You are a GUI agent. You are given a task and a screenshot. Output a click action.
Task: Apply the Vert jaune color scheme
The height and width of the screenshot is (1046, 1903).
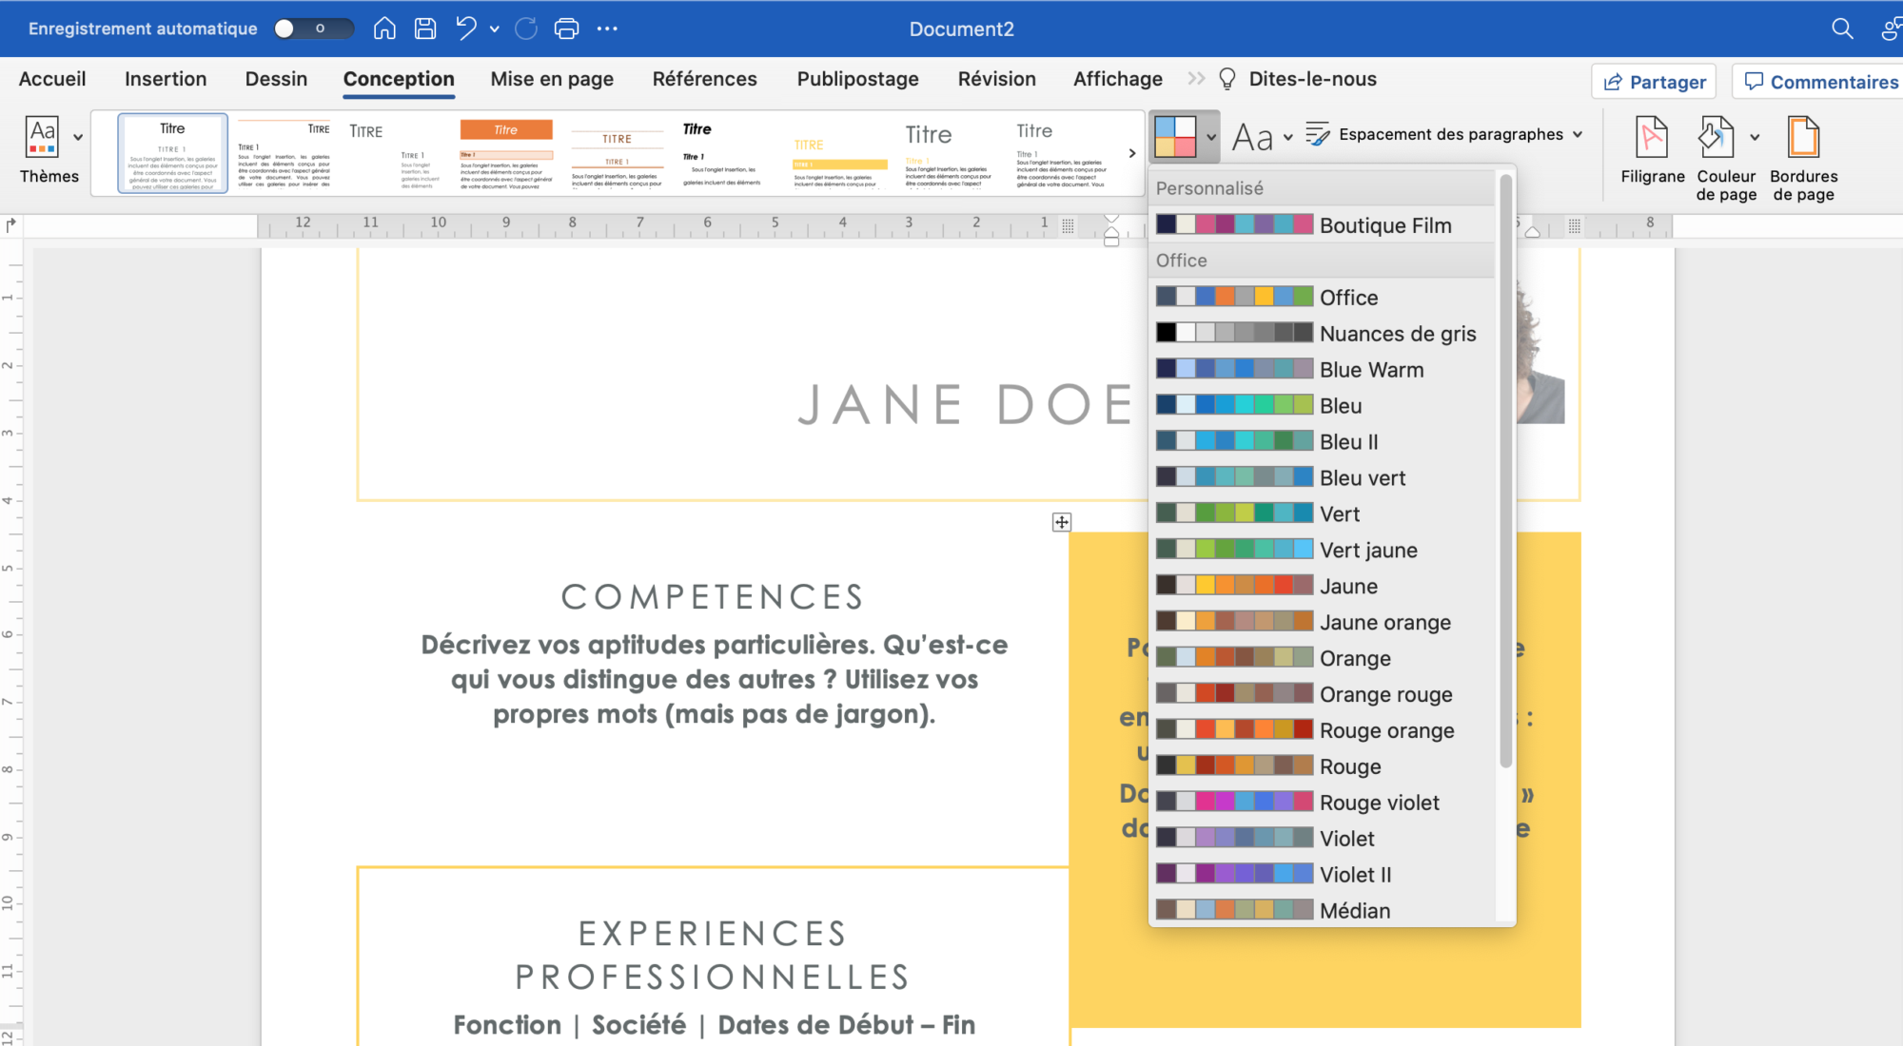[1322, 551]
